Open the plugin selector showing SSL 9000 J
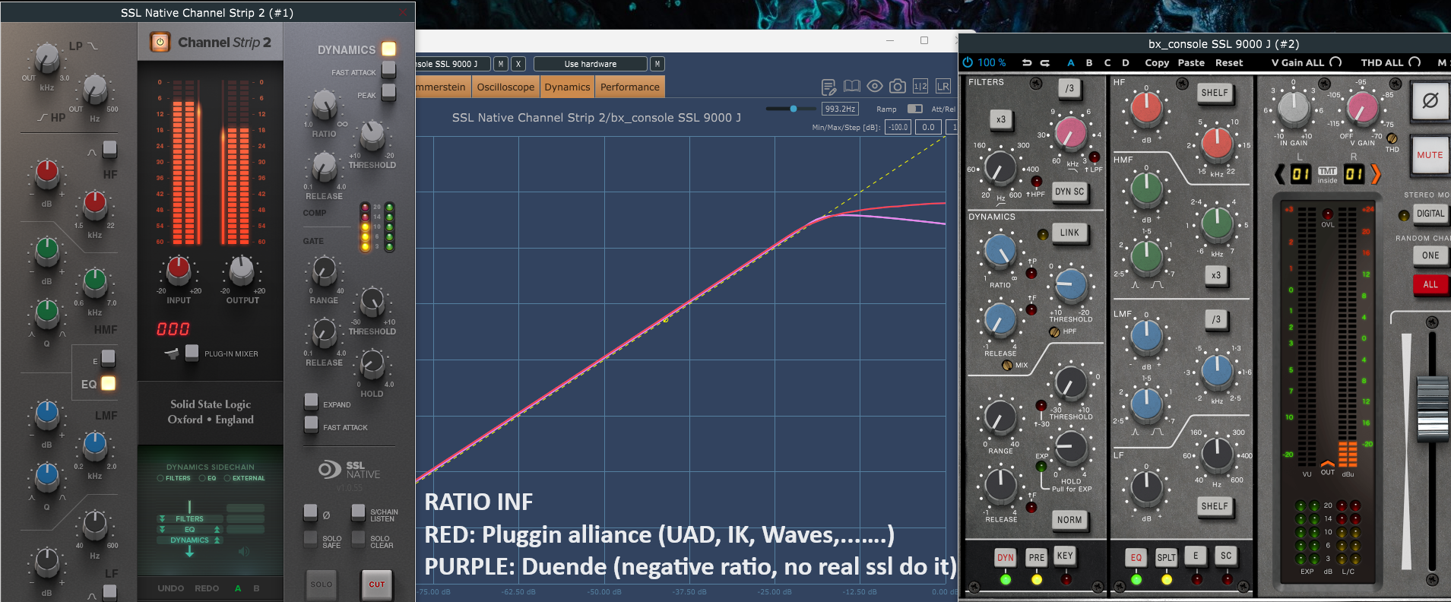The height and width of the screenshot is (602, 1451). [x=452, y=64]
